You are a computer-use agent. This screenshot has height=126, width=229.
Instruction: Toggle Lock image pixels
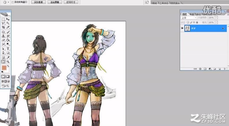point(191,22)
